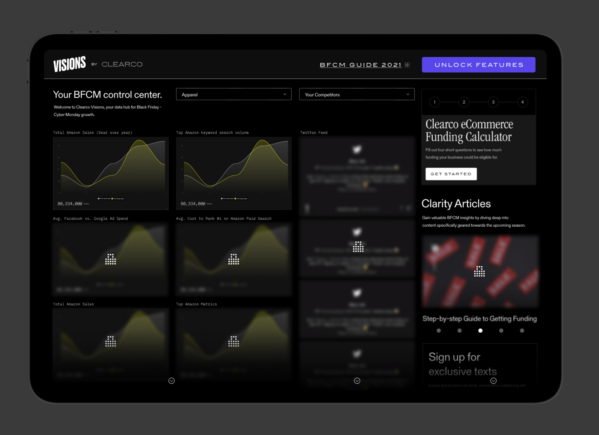Image resolution: width=599 pixels, height=435 pixels.
Task: Click the Clarity Articles heading
Action: coord(456,204)
